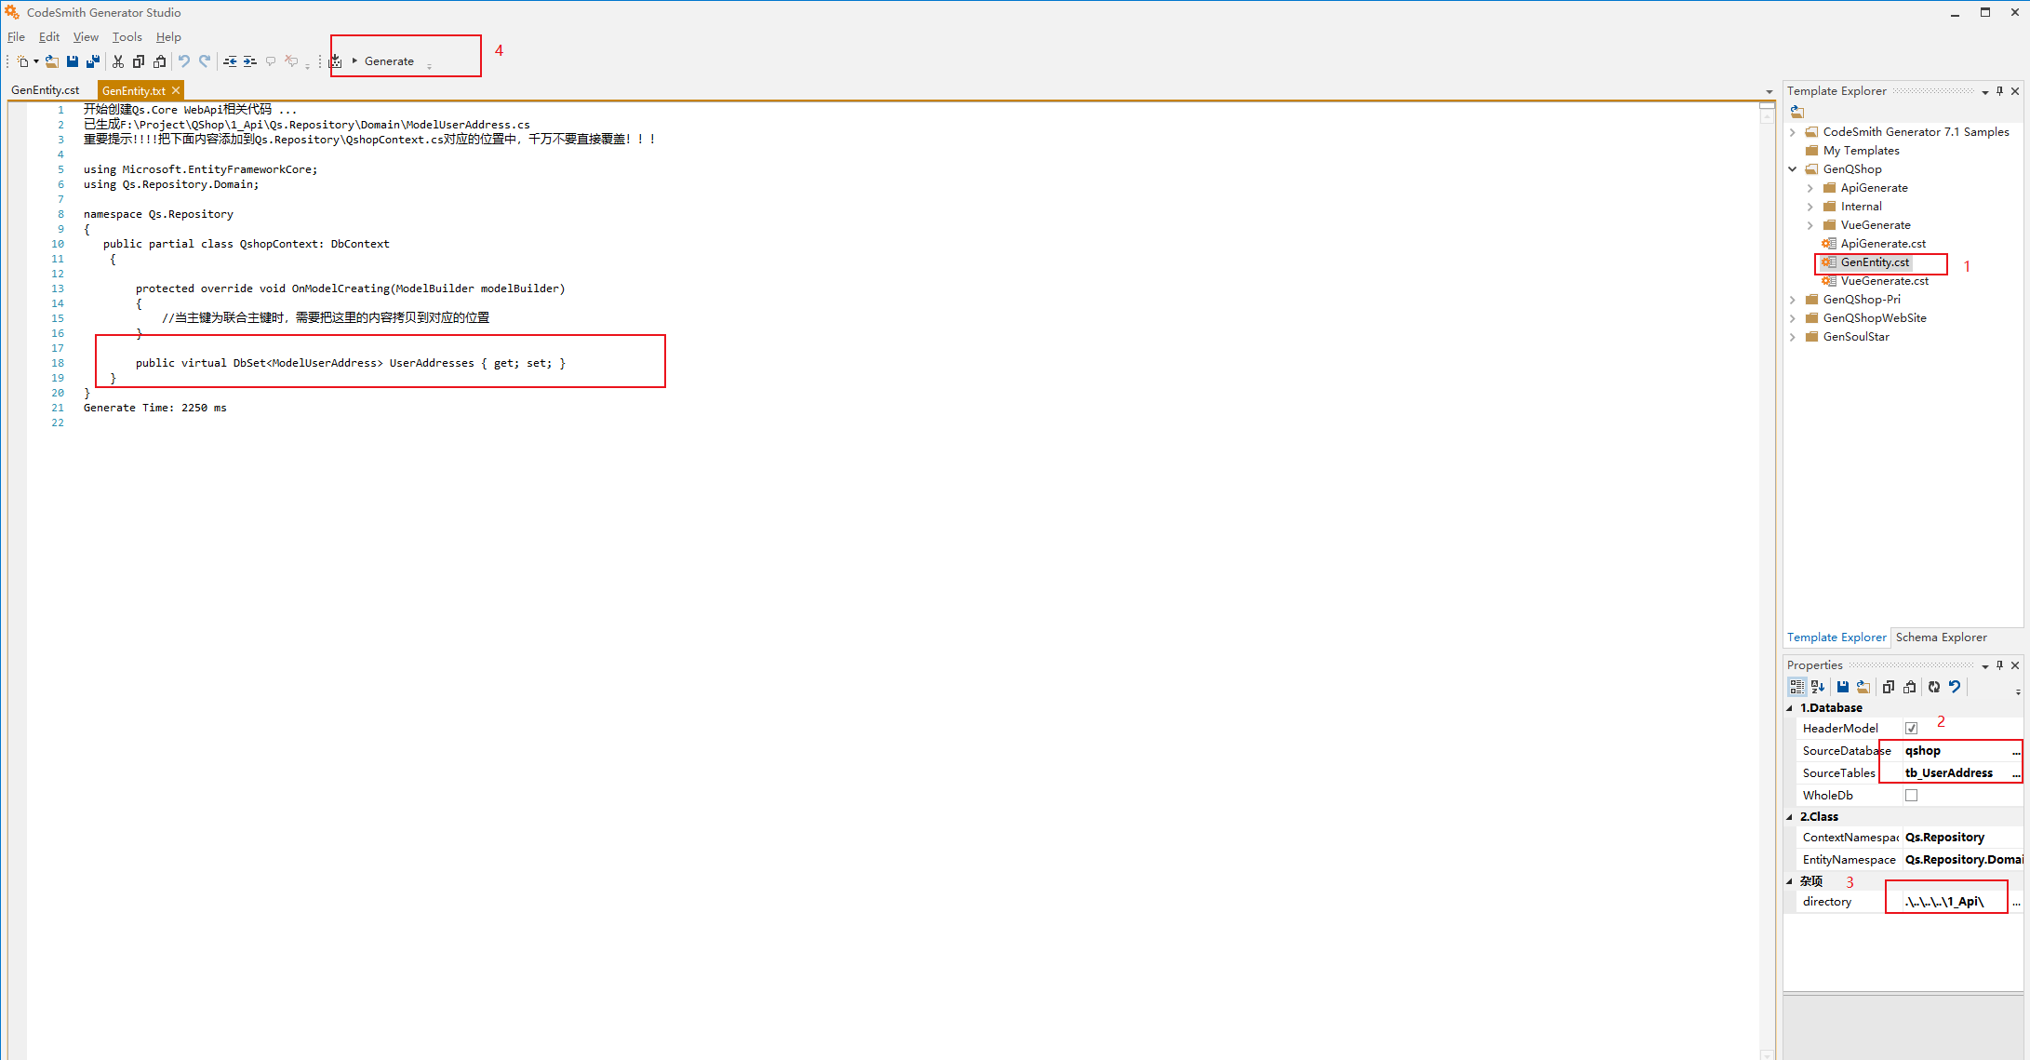Toggle the HeaderModel checkbox
The width and height of the screenshot is (2030, 1060).
(x=1911, y=729)
